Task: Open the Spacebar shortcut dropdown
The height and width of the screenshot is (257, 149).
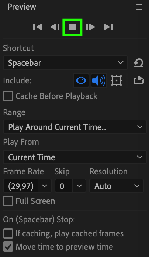Action: pyautogui.click(x=65, y=63)
